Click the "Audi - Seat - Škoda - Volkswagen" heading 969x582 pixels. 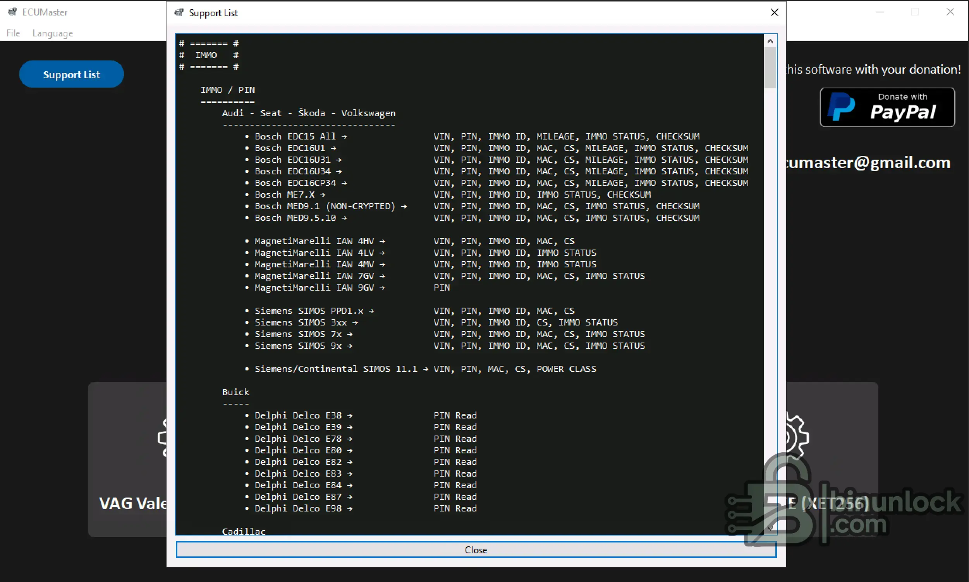309,113
